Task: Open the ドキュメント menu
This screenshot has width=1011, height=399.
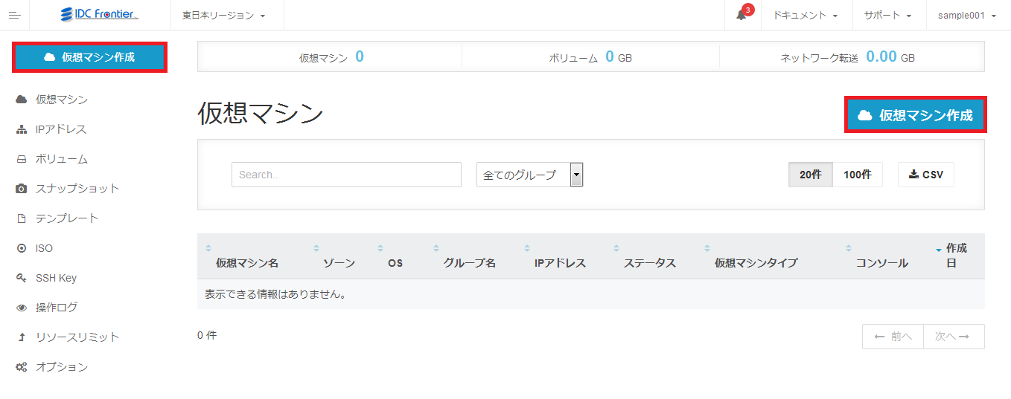Action: point(806,15)
